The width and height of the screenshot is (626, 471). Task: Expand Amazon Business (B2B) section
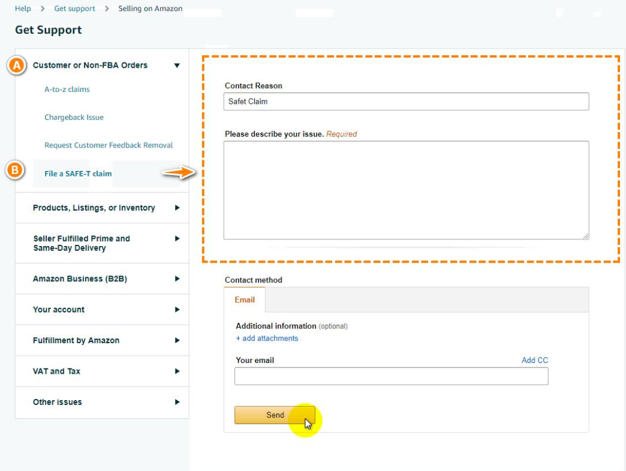(x=102, y=279)
